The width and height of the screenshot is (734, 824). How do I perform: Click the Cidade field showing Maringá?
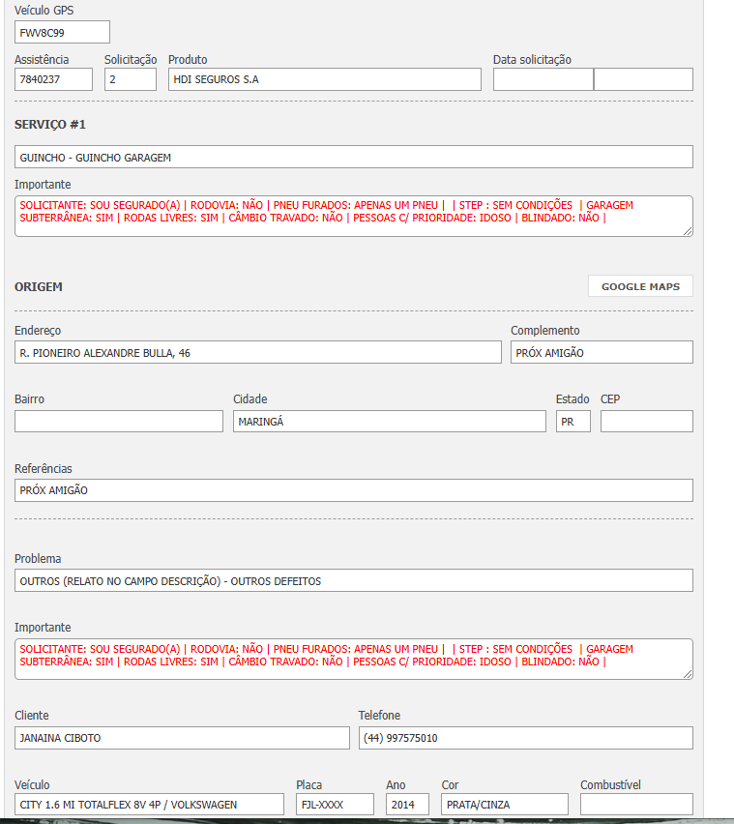(x=389, y=422)
